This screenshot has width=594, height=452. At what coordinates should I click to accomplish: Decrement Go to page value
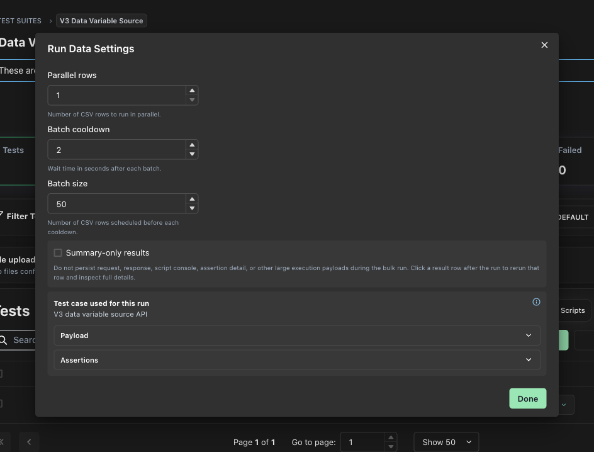click(391, 447)
